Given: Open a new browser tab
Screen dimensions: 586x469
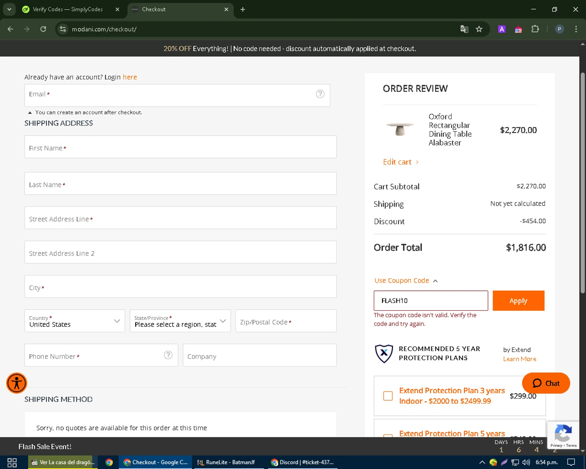Looking at the screenshot, I should [x=243, y=9].
